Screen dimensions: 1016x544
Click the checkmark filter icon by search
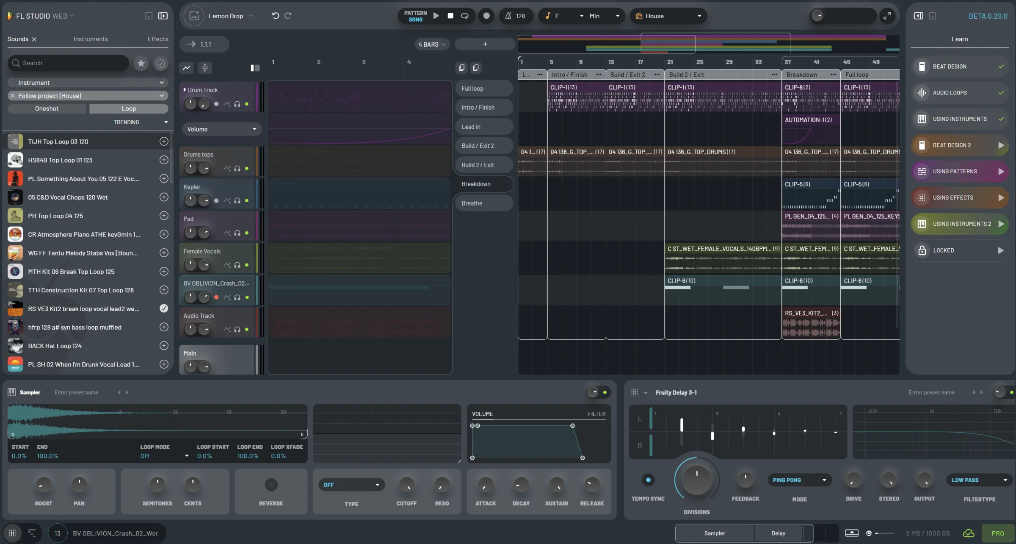pyautogui.click(x=160, y=63)
